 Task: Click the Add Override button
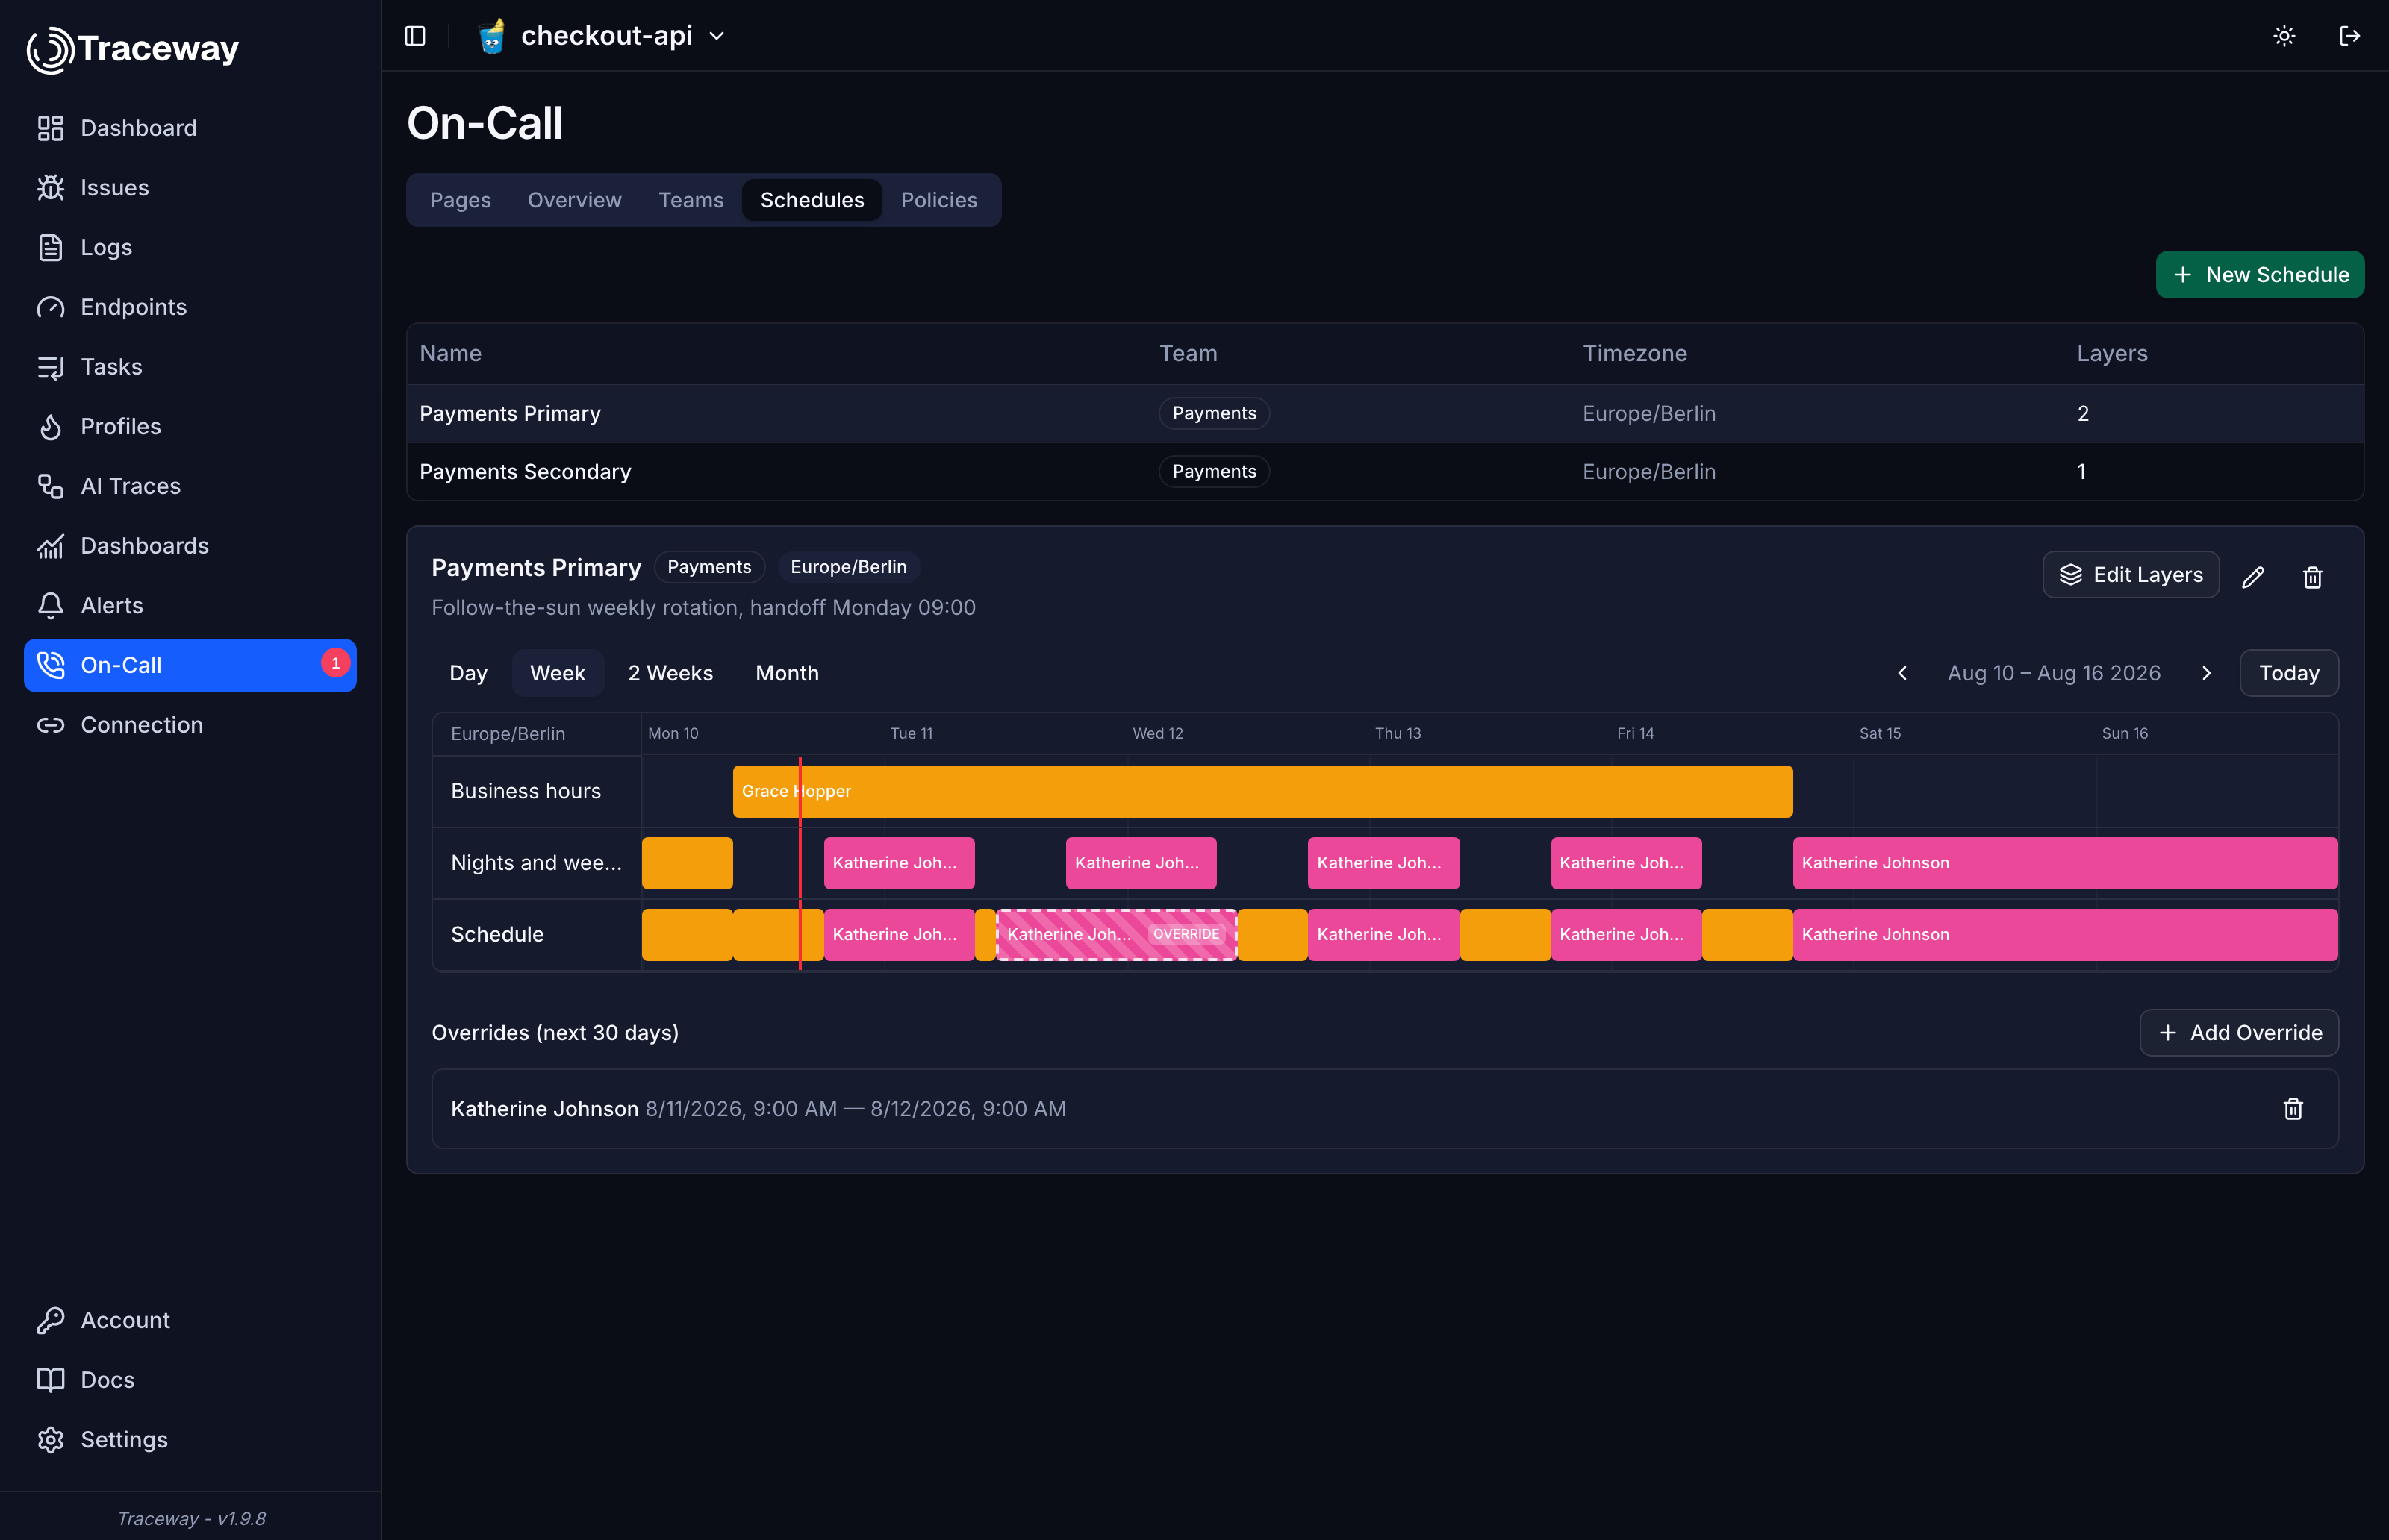pos(2239,1033)
